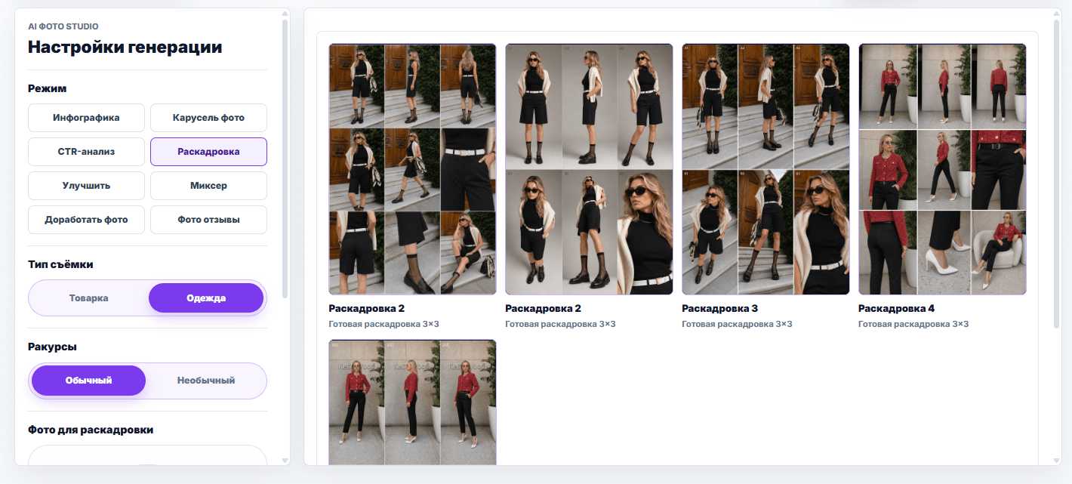The width and height of the screenshot is (1072, 484).
Task: Choose the Раскадровка mode button
Action: click(x=208, y=152)
